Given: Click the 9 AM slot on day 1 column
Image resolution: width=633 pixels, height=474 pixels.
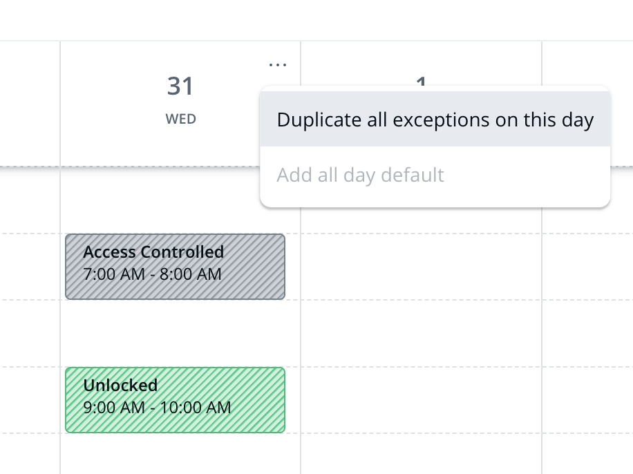Looking at the screenshot, I should (421, 399).
